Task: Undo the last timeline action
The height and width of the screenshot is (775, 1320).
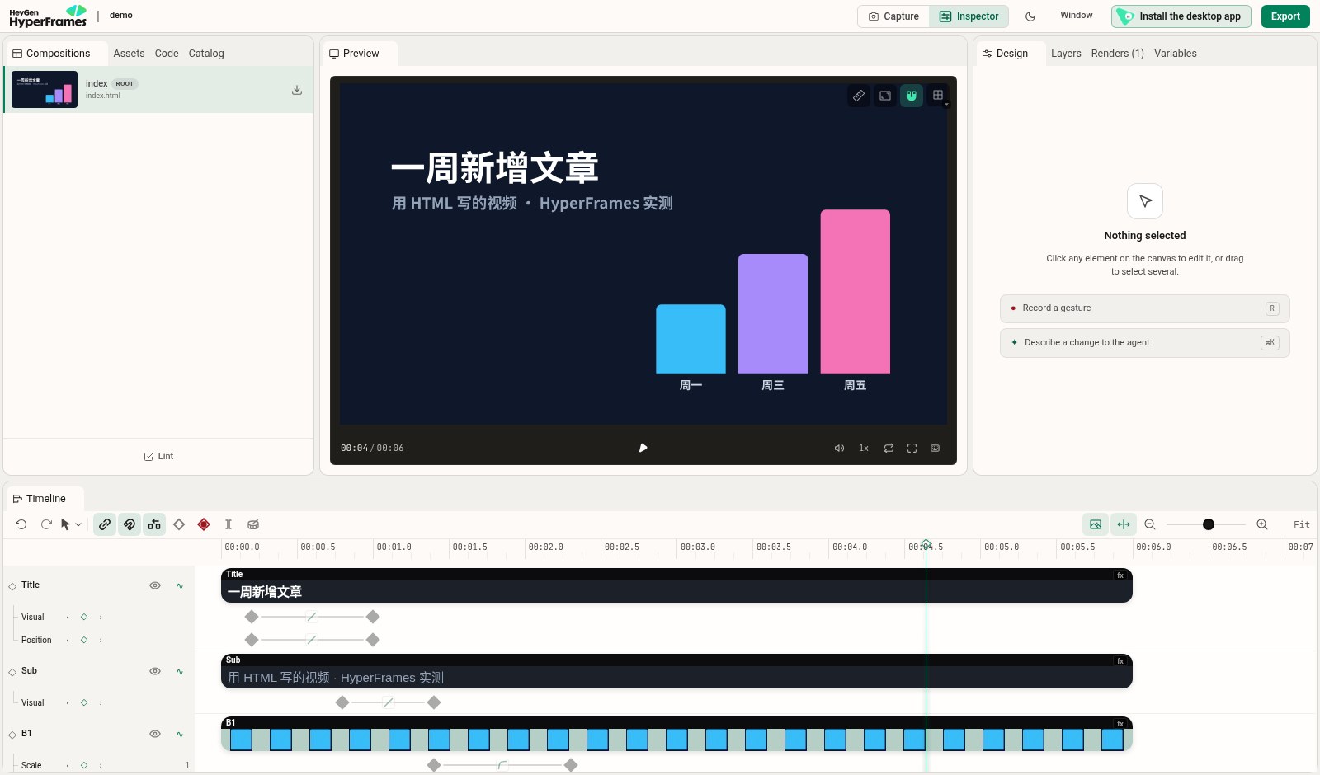Action: [21, 524]
